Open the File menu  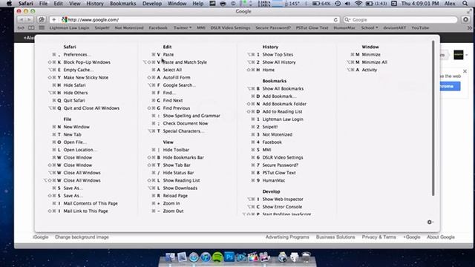click(x=43, y=4)
